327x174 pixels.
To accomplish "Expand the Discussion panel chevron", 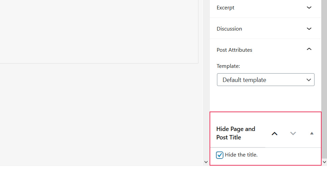I will tap(309, 29).
